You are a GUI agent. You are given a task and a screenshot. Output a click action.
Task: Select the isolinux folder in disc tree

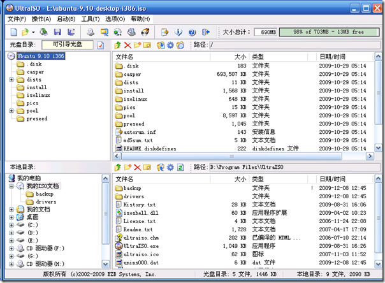38,95
